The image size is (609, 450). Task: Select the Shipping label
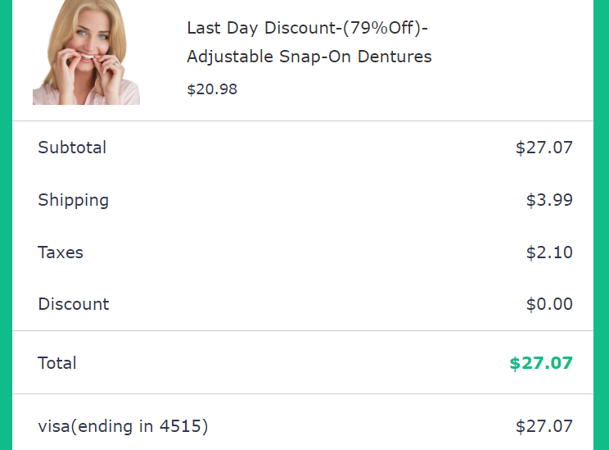(x=73, y=200)
